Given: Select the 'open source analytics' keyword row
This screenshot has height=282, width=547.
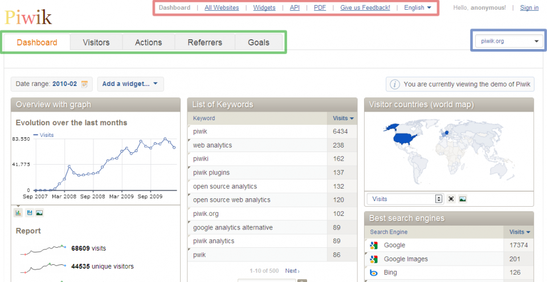Looking at the screenshot, I should point(272,186).
